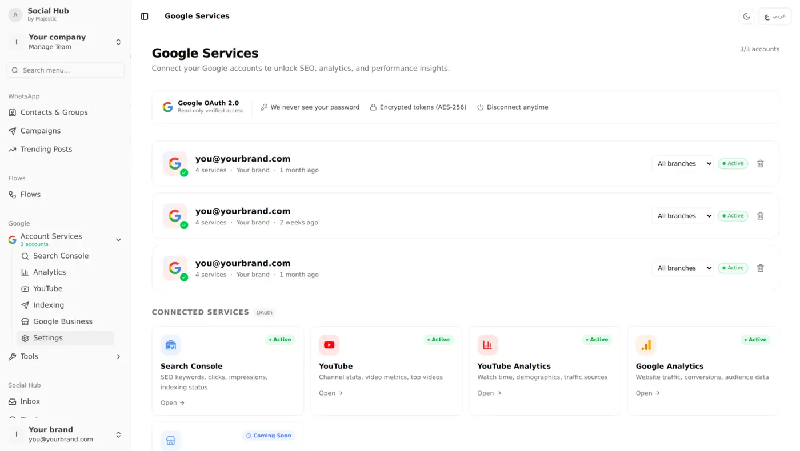Click the third account's Google avatar

click(175, 268)
